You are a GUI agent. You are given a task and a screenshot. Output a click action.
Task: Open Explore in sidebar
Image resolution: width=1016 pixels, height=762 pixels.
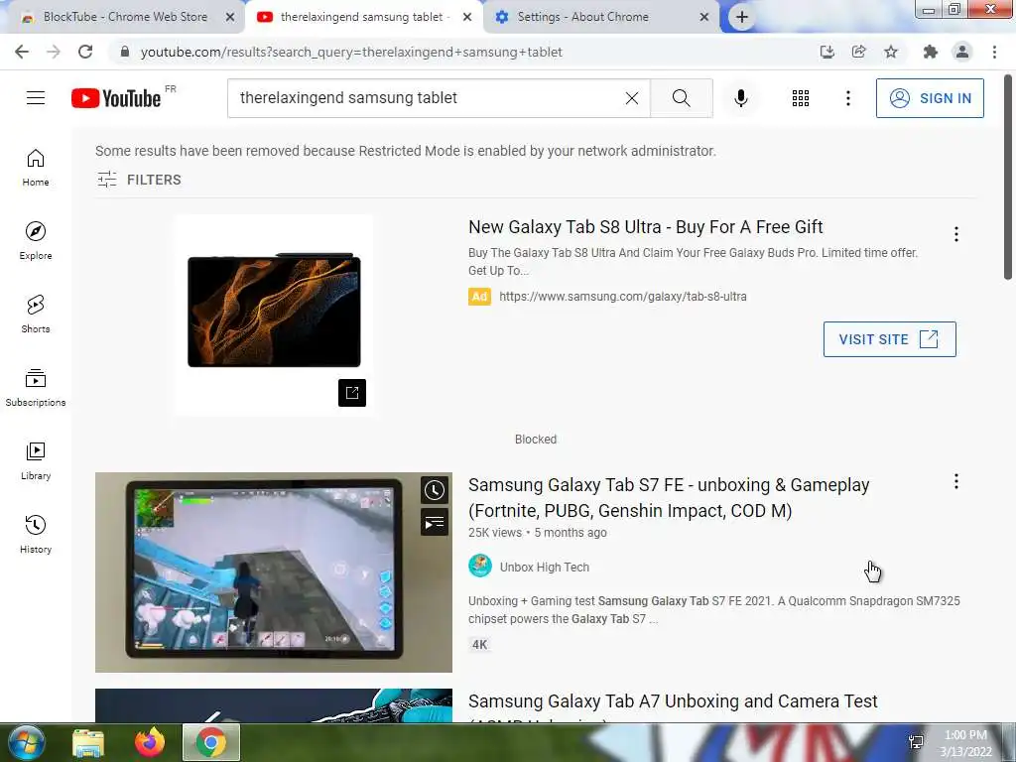[x=36, y=241]
